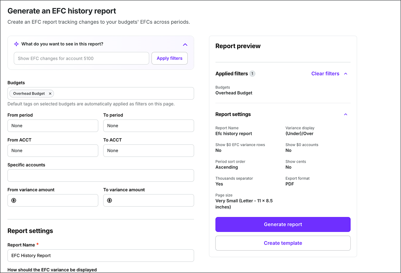Click inside the Budgets selection field
401x273 pixels.
coord(101,93)
